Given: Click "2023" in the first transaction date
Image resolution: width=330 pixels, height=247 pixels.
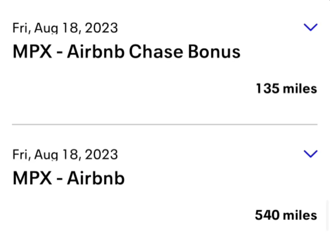Looking at the screenshot, I should (x=101, y=28).
